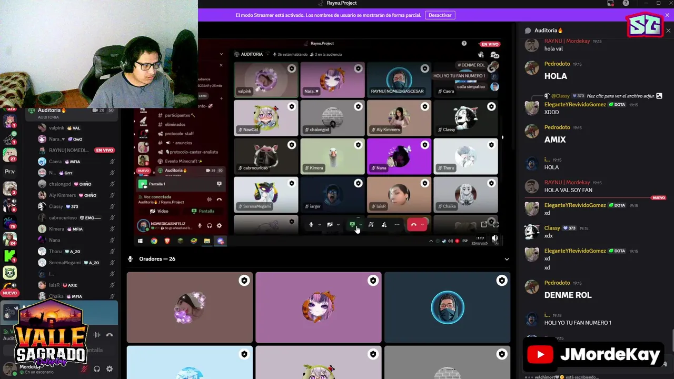Click the Video button in streamed voice panel
Viewport: 674px width, 379px height.
tap(160, 211)
